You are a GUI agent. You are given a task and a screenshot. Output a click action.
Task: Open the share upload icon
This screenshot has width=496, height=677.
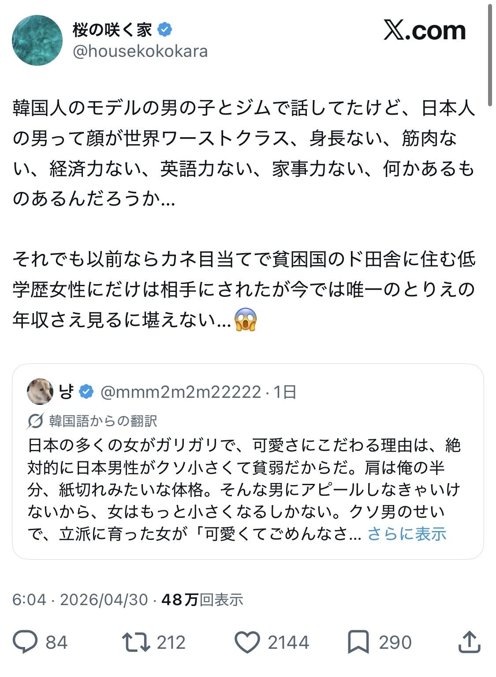click(469, 642)
